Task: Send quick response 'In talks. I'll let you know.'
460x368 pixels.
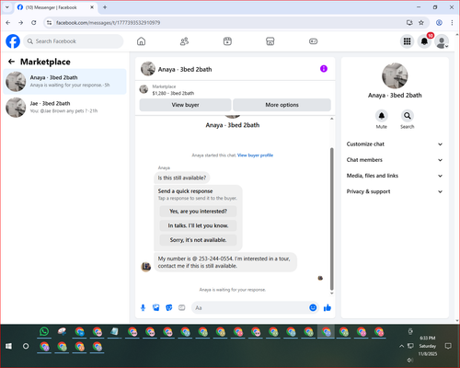Action: (198, 225)
